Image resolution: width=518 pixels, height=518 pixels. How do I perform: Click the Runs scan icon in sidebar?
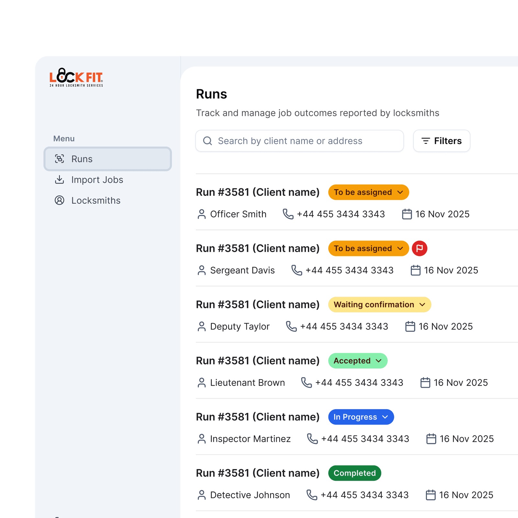[60, 159]
